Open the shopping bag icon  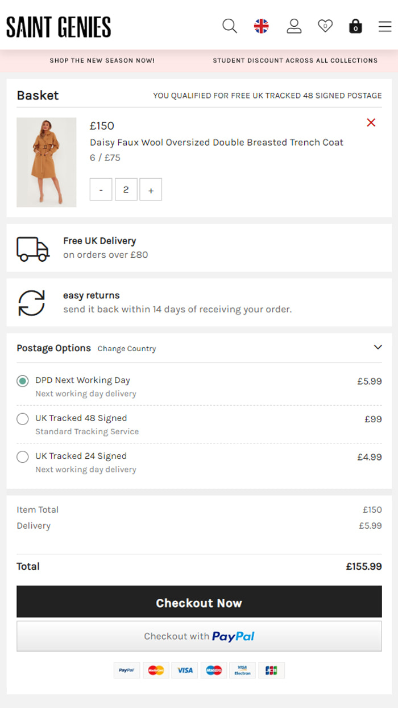(356, 26)
